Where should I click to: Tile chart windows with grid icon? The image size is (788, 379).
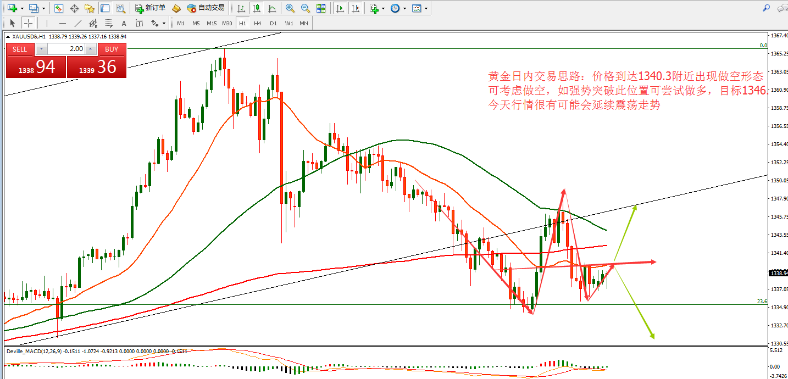point(321,8)
